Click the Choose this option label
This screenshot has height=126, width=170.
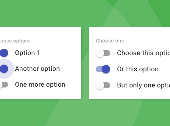point(144,53)
